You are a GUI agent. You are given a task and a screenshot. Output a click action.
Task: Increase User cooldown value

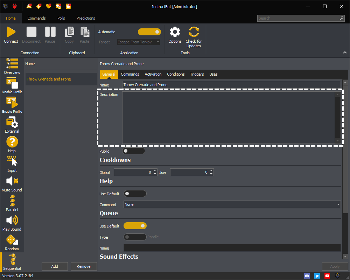coord(211,170)
